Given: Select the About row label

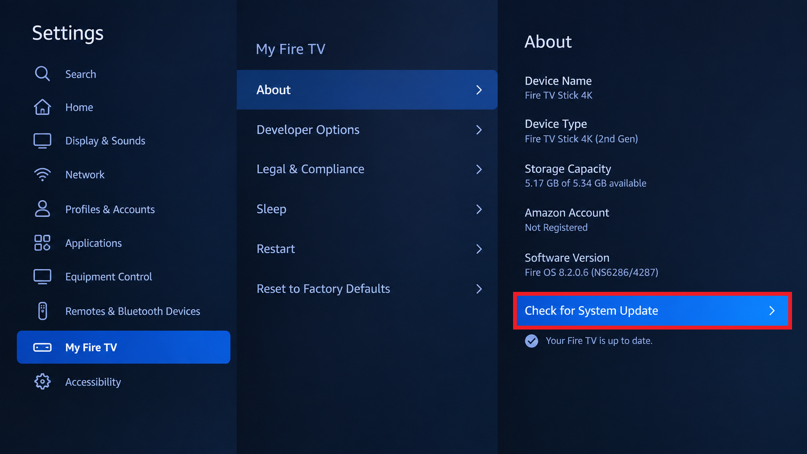Looking at the screenshot, I should 274,90.
